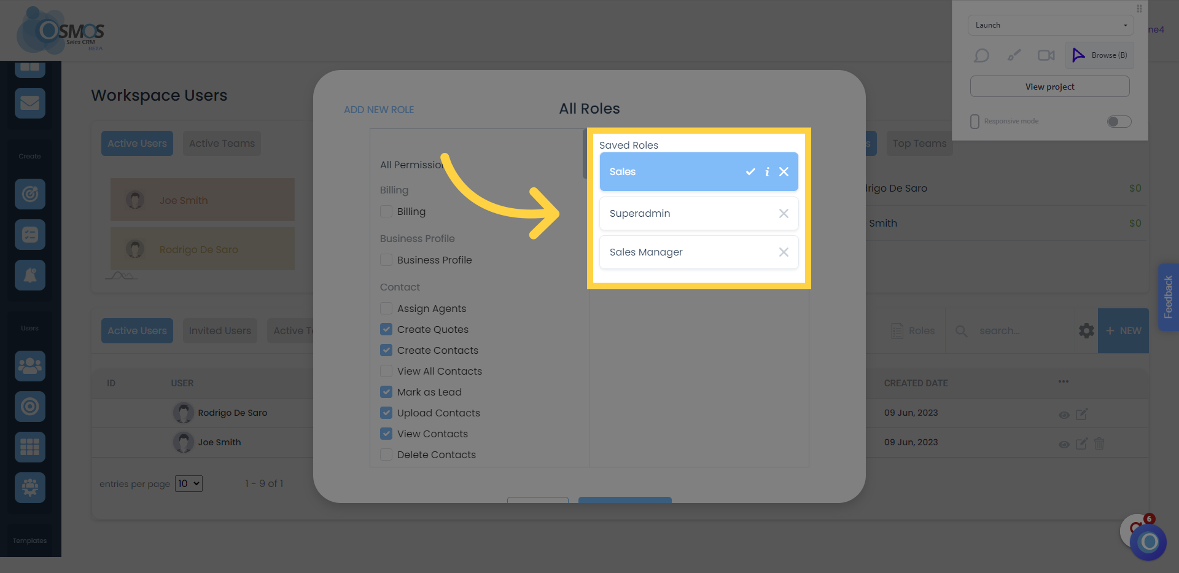Screen dimensions: 1179x573
Task: Check the Delete Contacts permission
Action: click(x=386, y=454)
